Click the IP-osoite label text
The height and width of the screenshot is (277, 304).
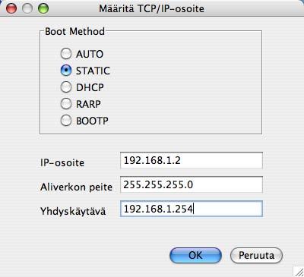pos(62,162)
